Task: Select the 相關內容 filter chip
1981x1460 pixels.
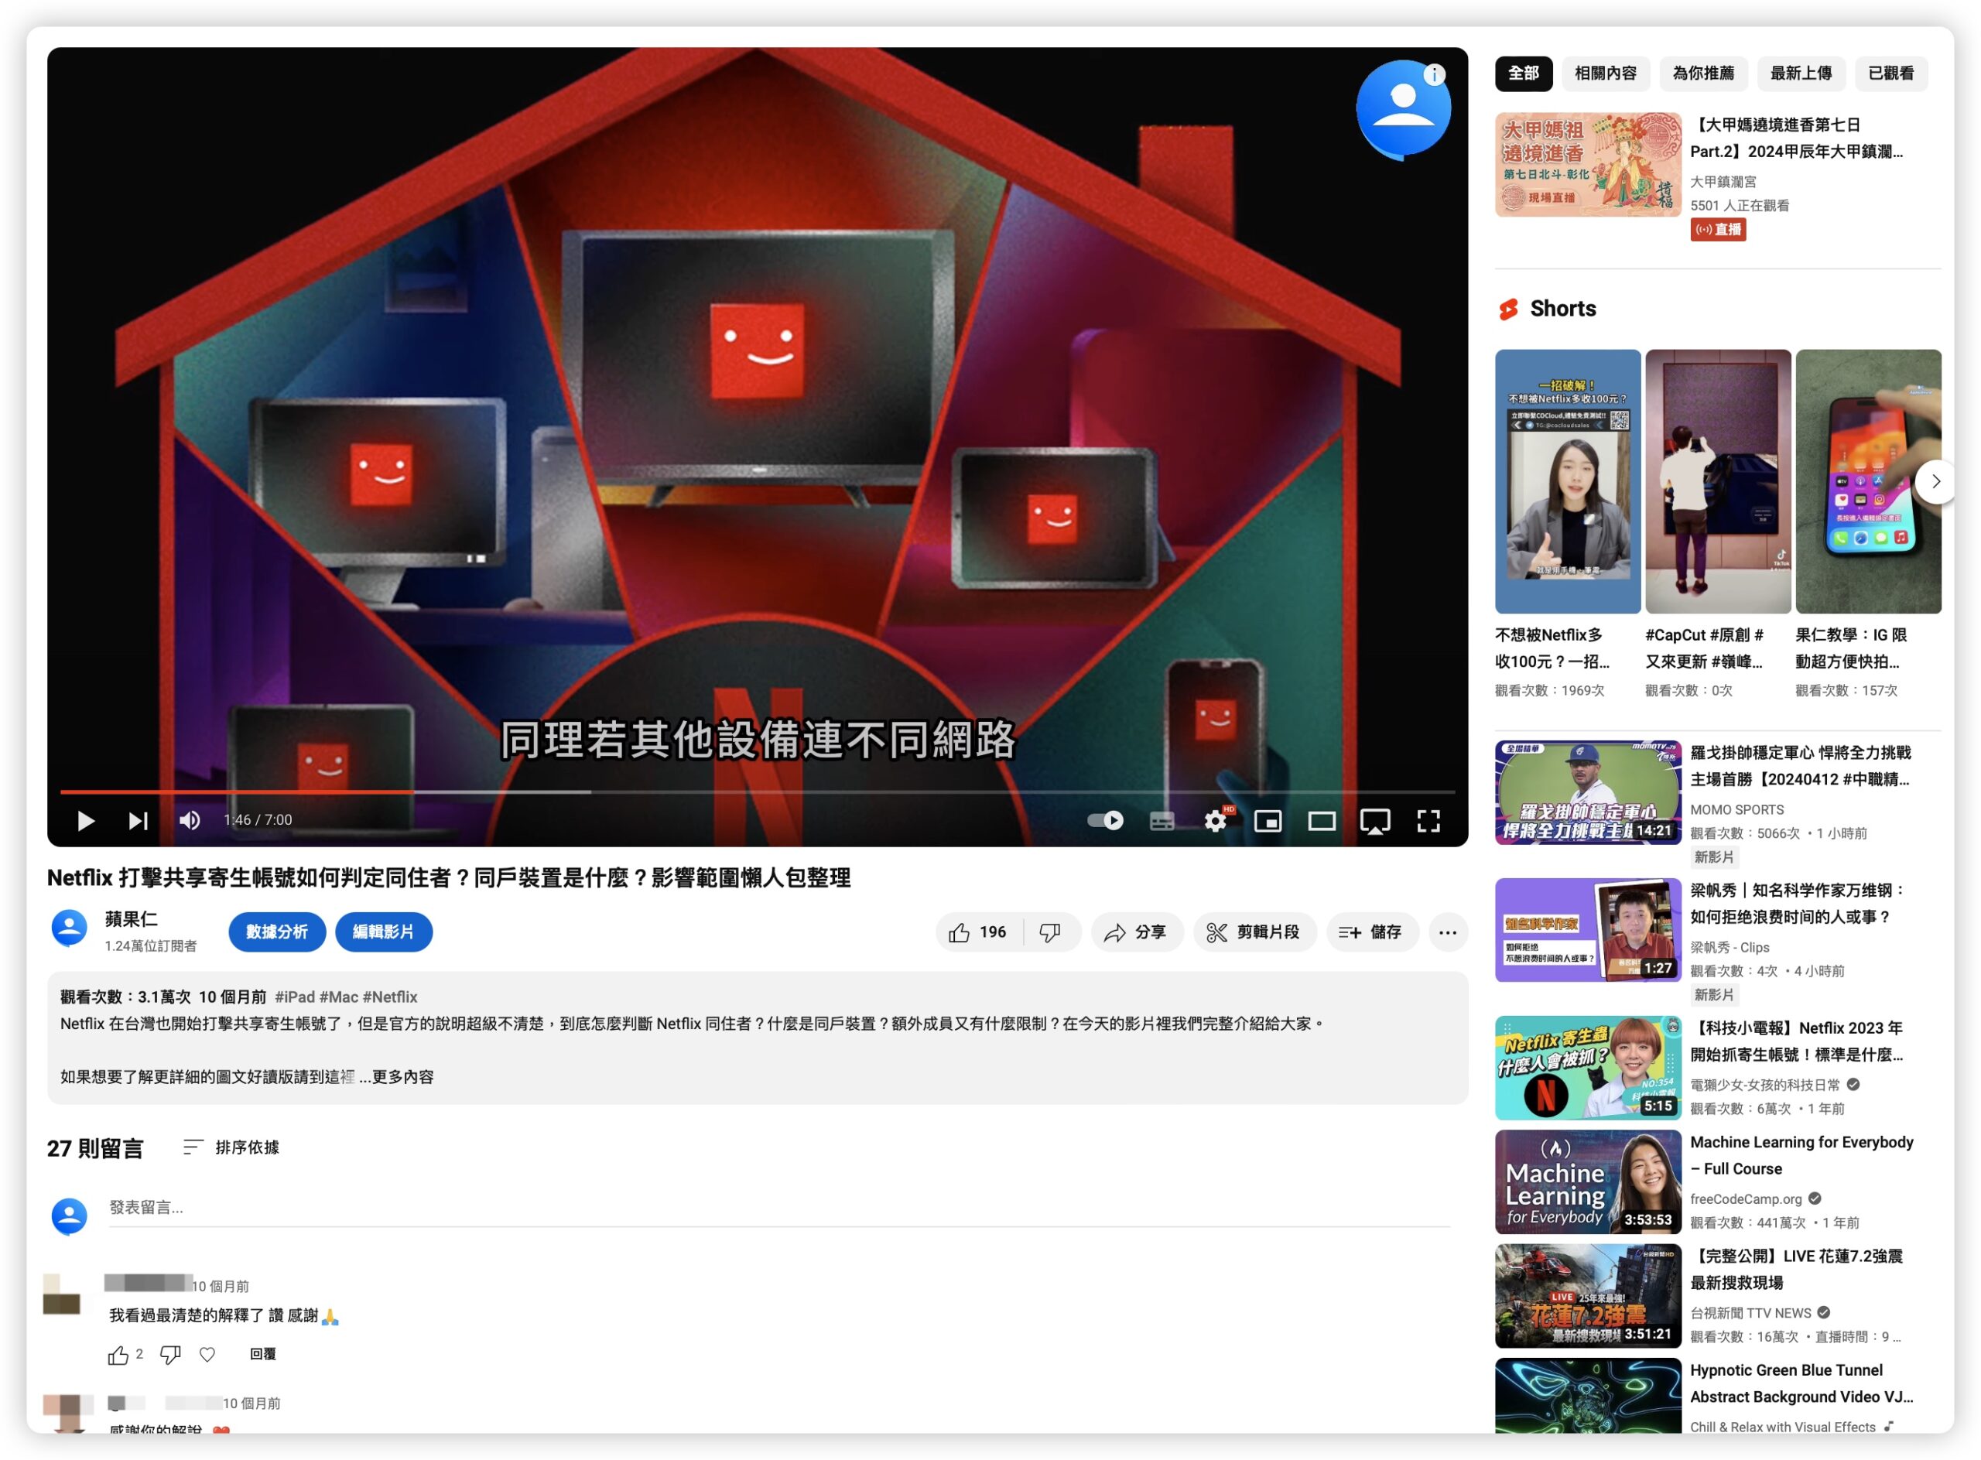Action: 1606,74
